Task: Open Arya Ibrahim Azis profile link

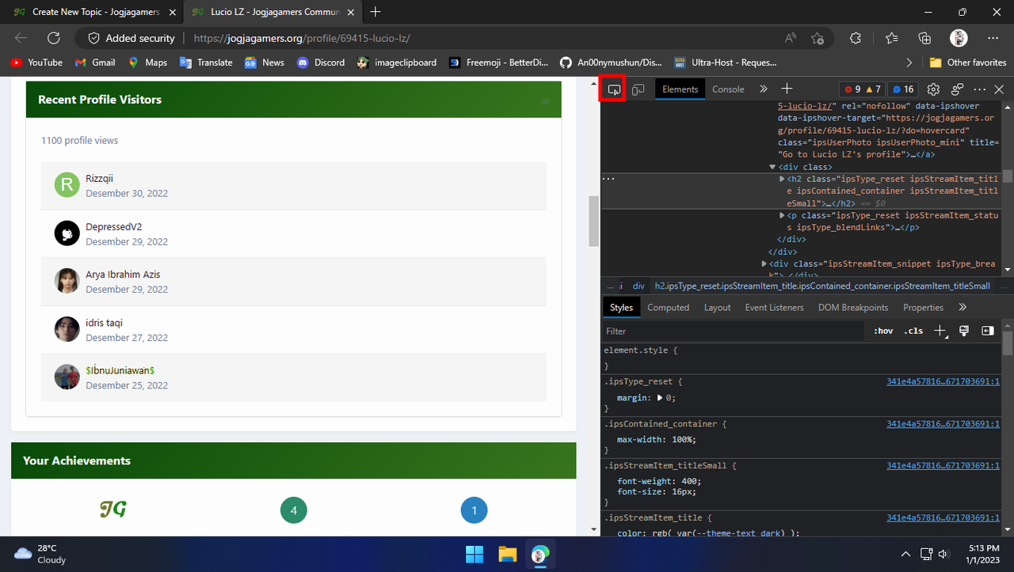Action: point(123,275)
